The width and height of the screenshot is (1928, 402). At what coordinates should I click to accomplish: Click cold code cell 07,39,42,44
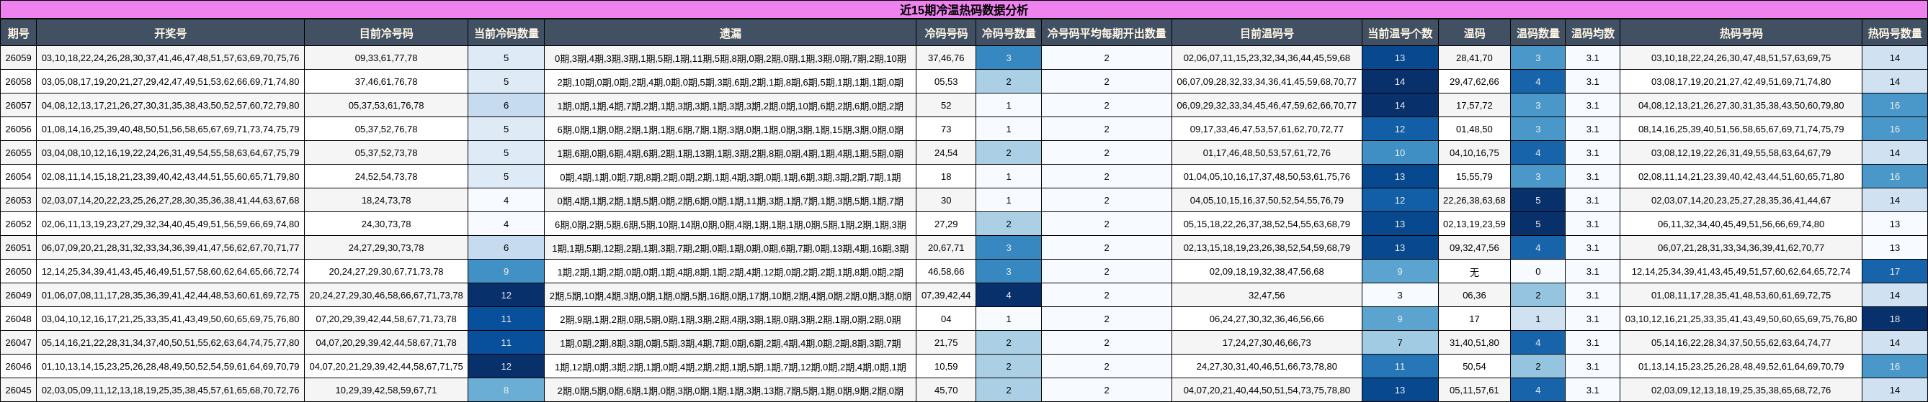(x=946, y=295)
